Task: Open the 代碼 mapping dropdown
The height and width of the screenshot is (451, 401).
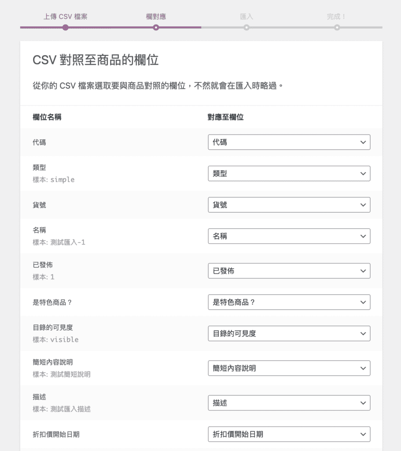Action: tap(289, 142)
